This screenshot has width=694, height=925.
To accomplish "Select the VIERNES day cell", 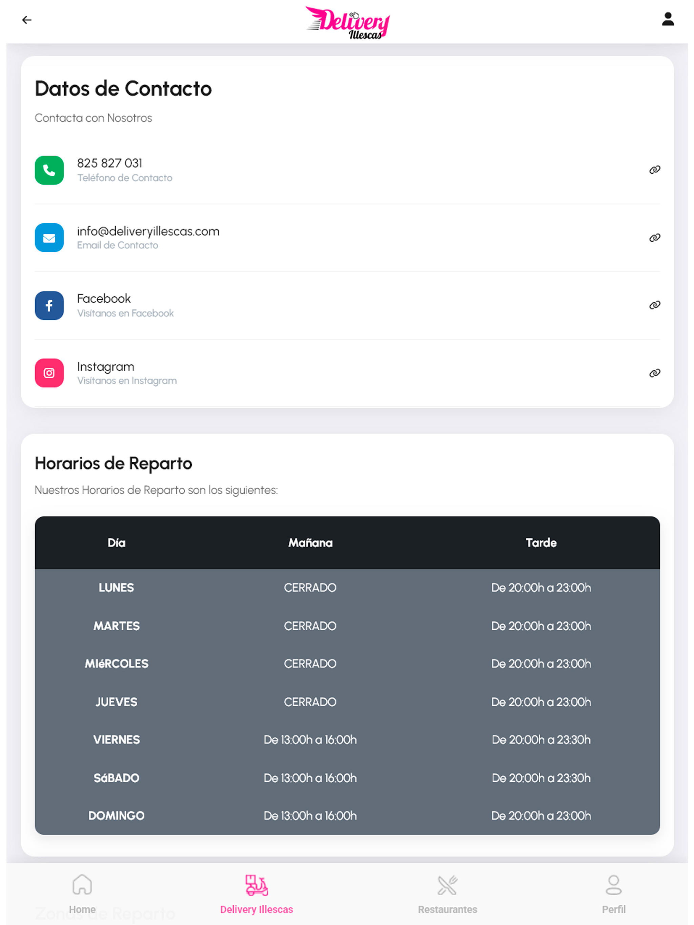I will [x=116, y=740].
